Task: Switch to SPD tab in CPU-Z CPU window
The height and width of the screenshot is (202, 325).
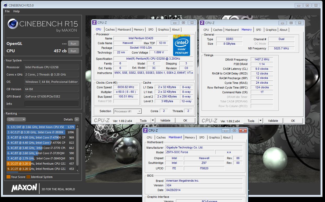Action: (151, 30)
